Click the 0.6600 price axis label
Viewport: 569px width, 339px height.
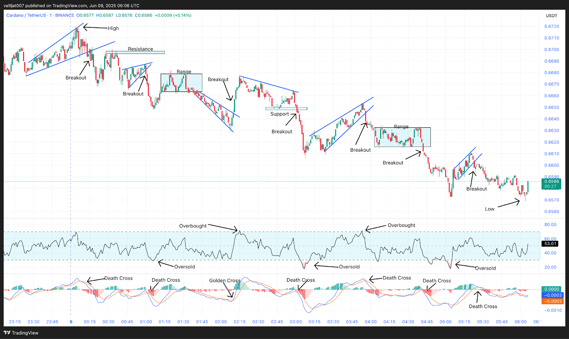(552, 165)
